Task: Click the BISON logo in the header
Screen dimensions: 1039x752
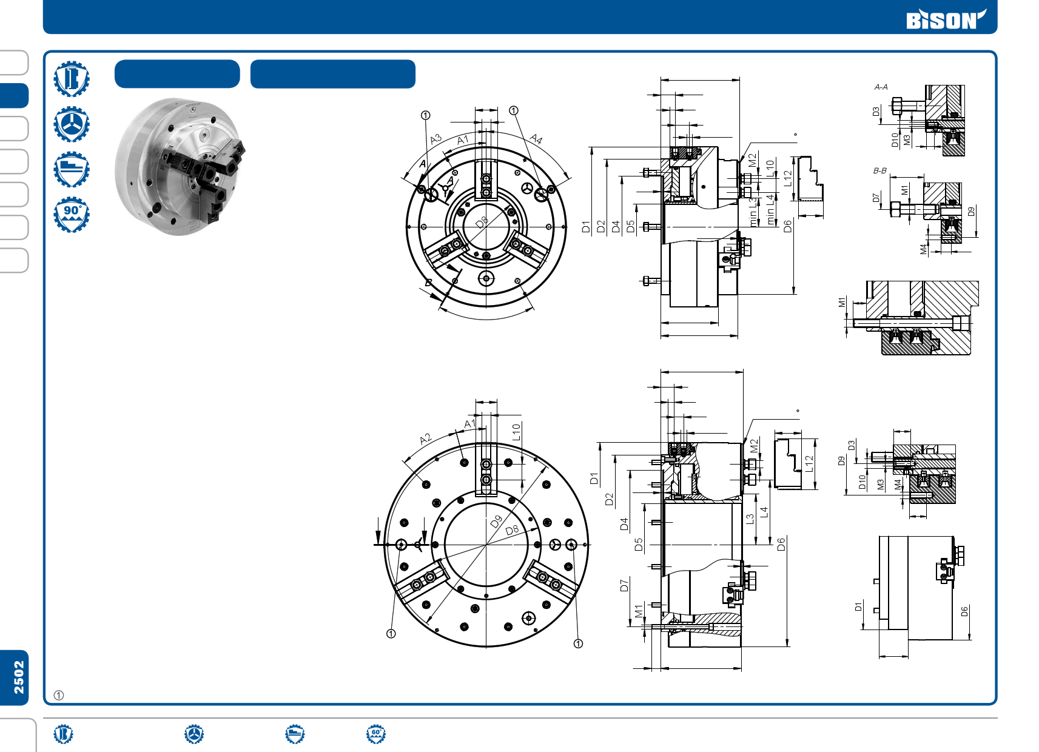Action: click(x=945, y=19)
